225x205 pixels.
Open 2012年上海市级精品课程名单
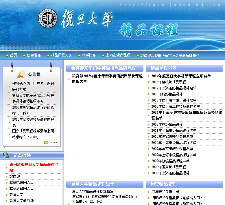tap(174, 88)
